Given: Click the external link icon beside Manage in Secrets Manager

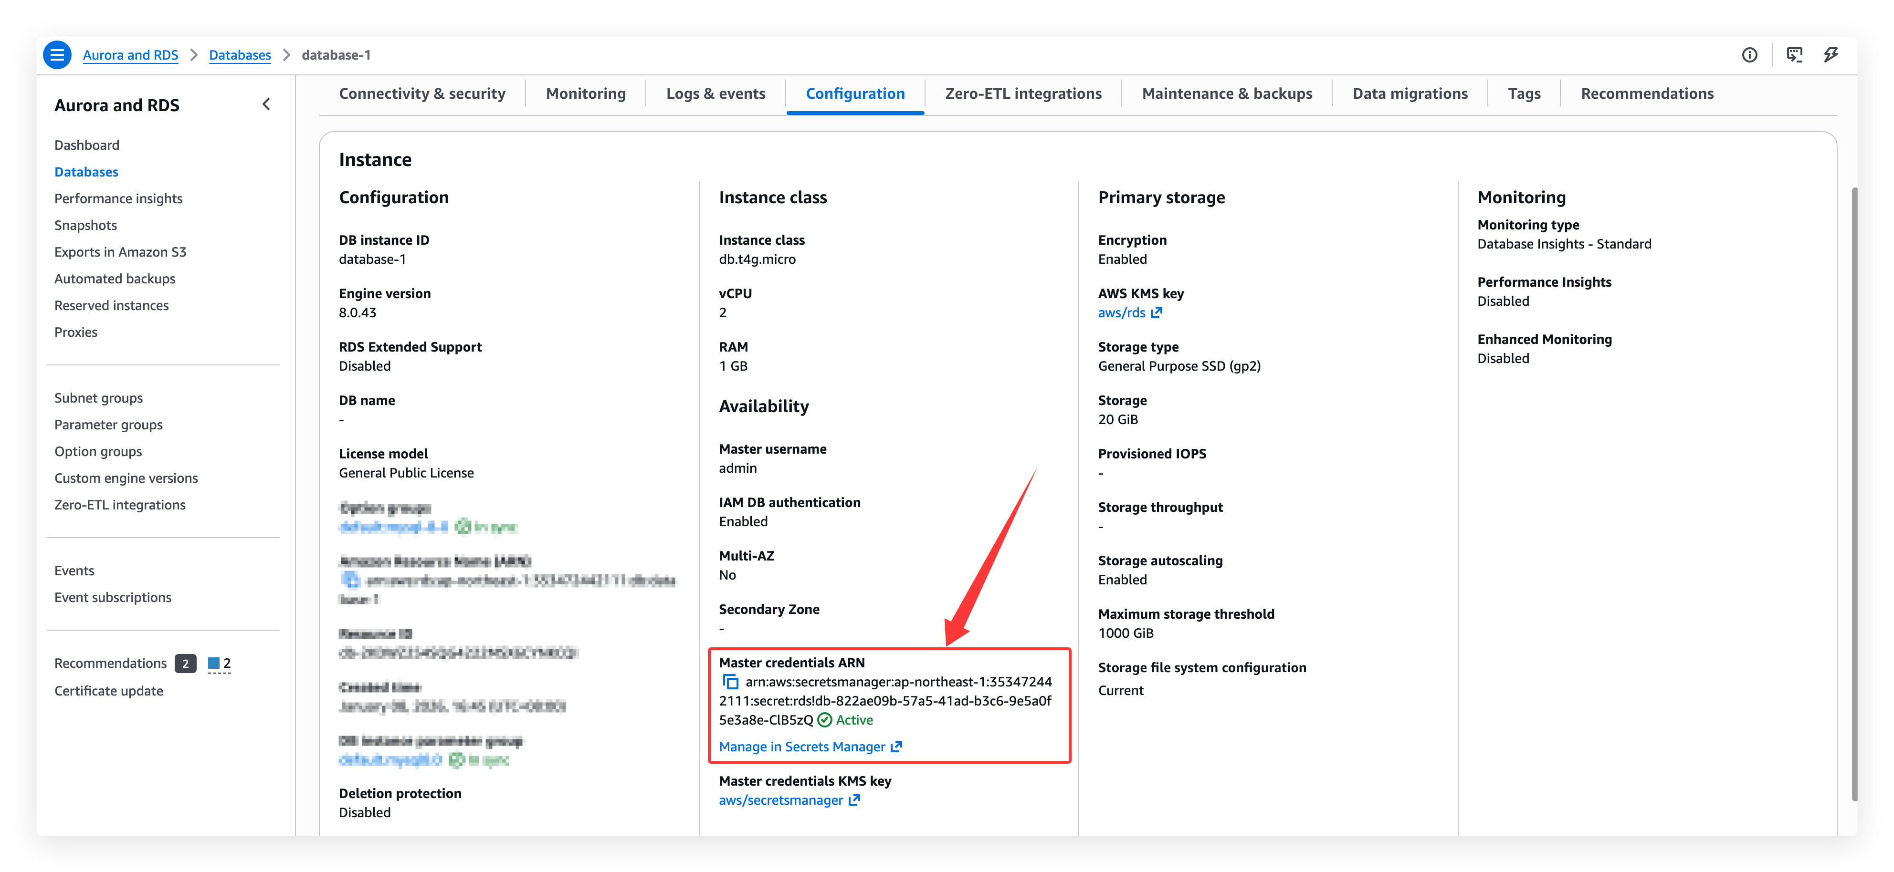Looking at the screenshot, I should click(x=896, y=747).
